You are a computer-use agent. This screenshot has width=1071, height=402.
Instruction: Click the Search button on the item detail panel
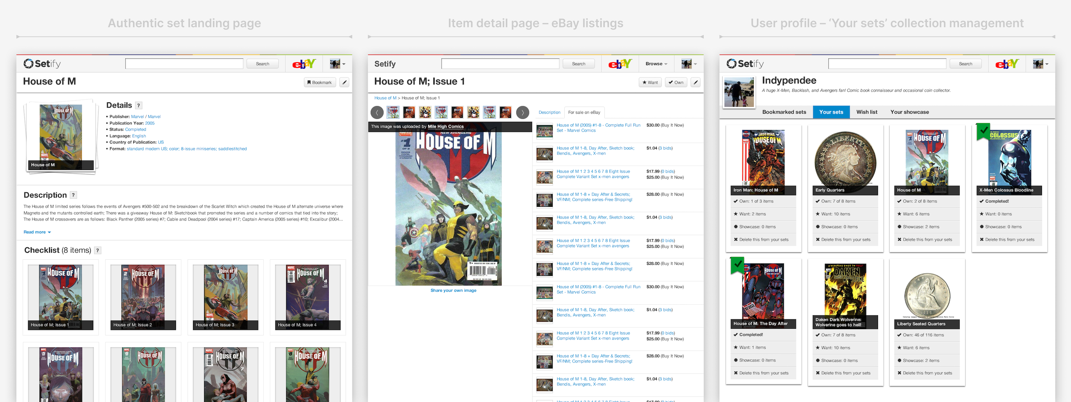click(578, 63)
